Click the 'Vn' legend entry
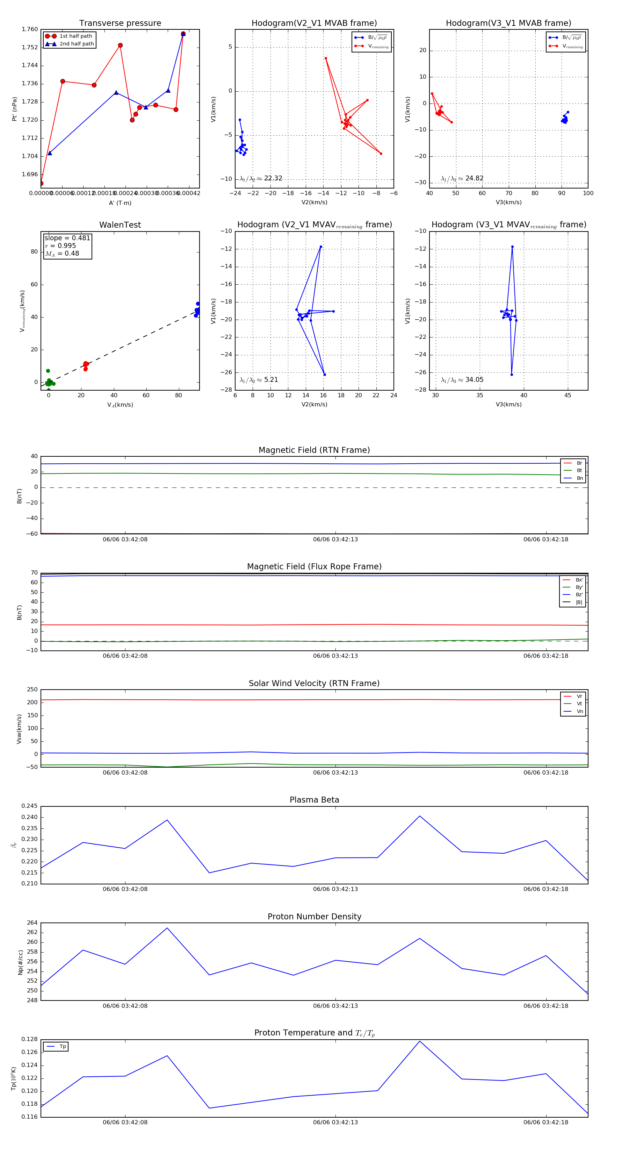This screenshot has width=629, height=1154. (x=573, y=711)
